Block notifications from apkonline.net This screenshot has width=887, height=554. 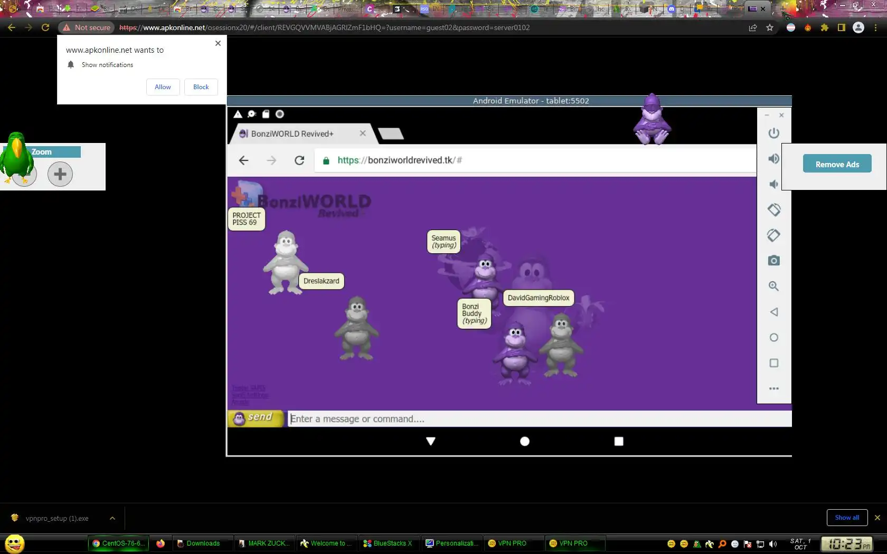click(201, 87)
